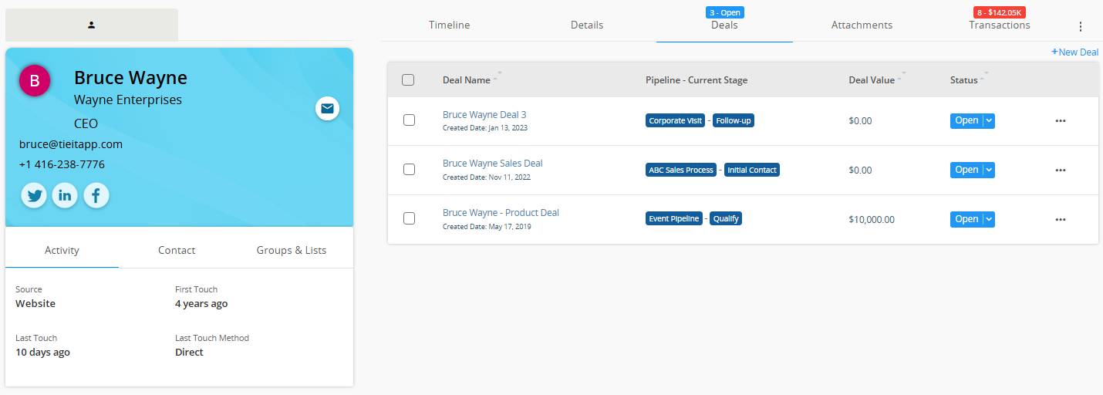The width and height of the screenshot is (1103, 395).
Task: Click the phone number +1 416-238-7776
Action: pyautogui.click(x=62, y=164)
